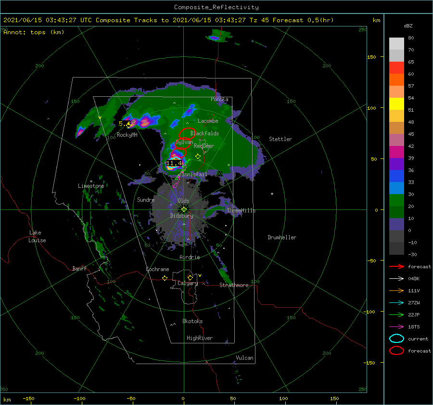Click the Okotoks label

click(x=192, y=321)
